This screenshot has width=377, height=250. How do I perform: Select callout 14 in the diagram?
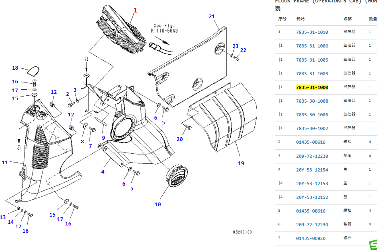[x=10, y=222]
